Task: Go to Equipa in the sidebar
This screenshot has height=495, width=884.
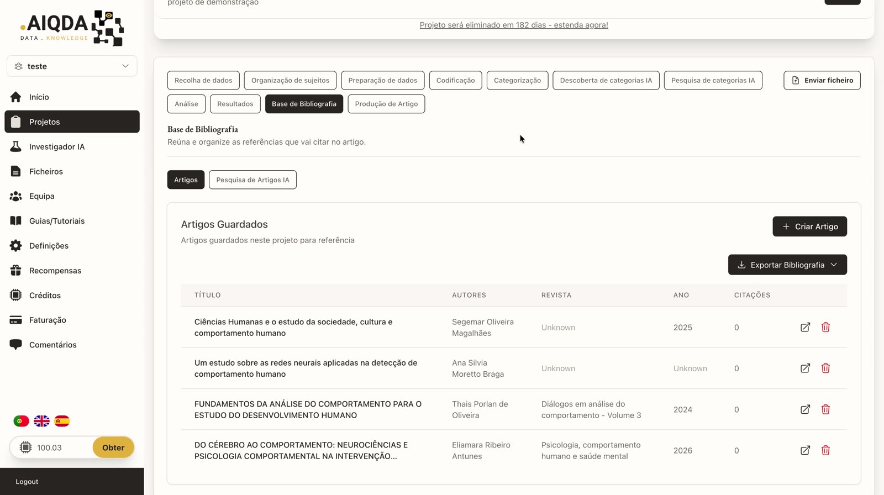Action: [72, 196]
